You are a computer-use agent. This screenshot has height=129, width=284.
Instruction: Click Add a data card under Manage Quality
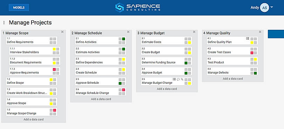coord(233,79)
